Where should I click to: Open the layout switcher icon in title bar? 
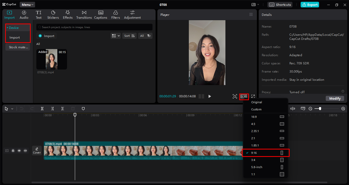(x=255, y=5)
